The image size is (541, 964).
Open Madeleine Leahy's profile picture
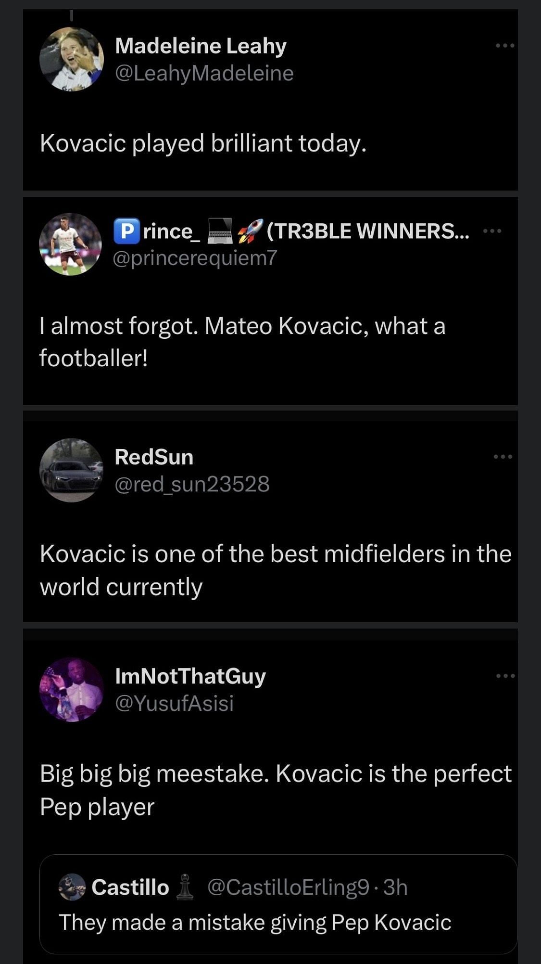(x=71, y=59)
